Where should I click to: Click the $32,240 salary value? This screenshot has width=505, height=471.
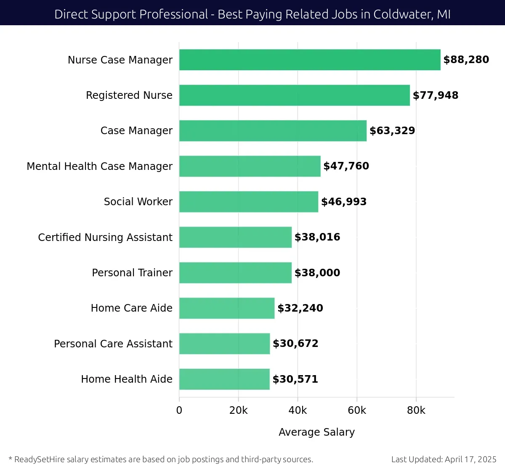300,308
